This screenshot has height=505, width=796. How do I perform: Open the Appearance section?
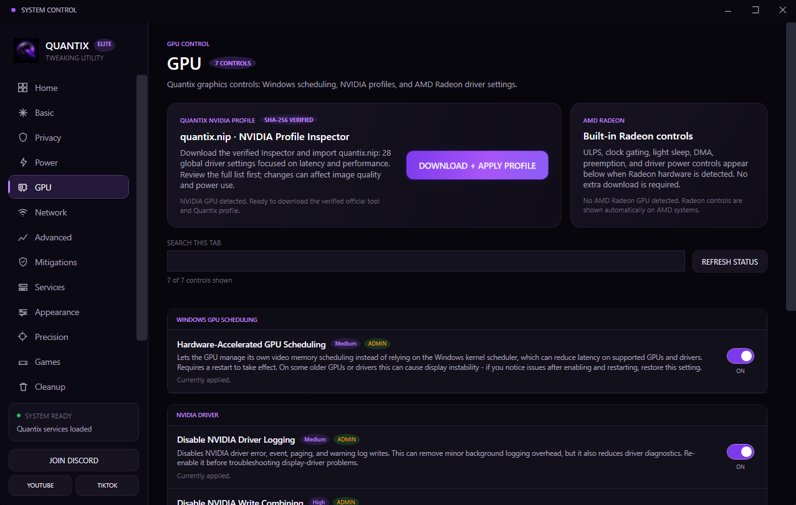pos(69,312)
